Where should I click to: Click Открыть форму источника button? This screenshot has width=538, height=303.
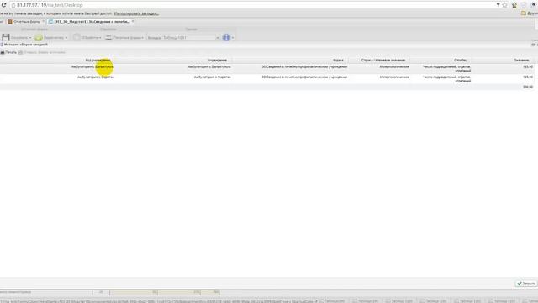42,52
